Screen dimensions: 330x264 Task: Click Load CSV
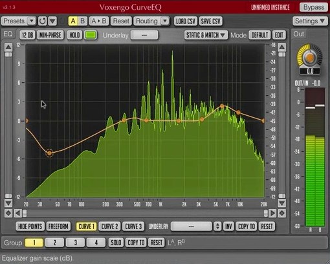tap(186, 21)
